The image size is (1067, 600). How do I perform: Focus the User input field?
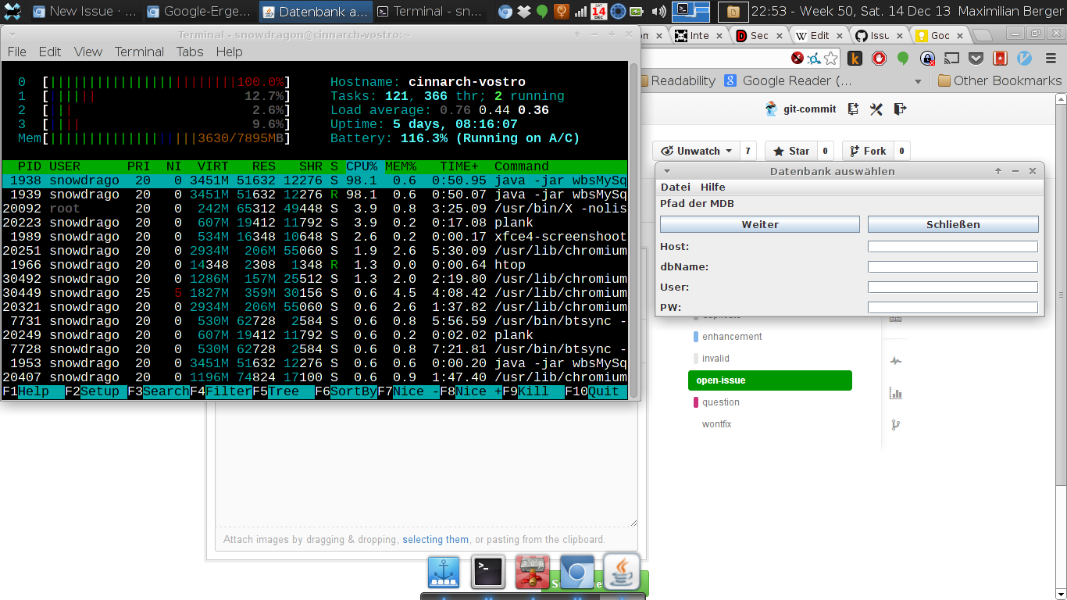tap(953, 287)
